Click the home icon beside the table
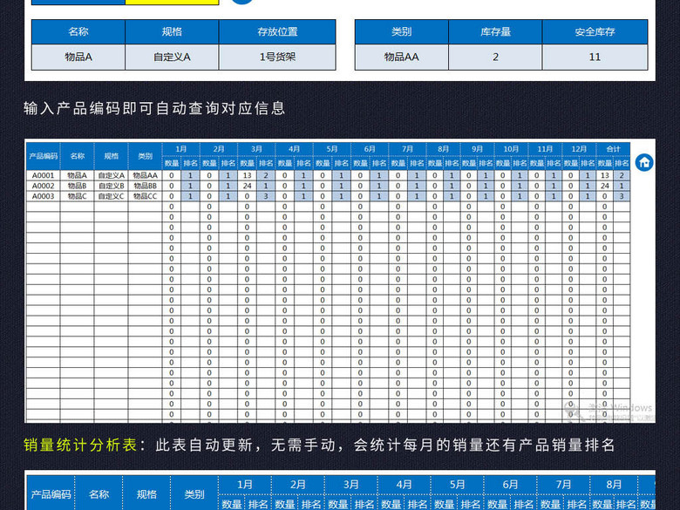Screen dimensions: 680x510 [x=644, y=162]
